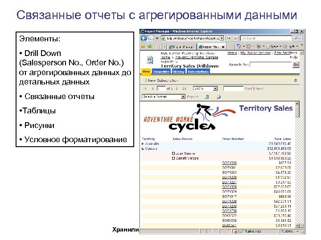Screen dimensions: 321x240
Task: Click the Print icon in IE command bar
Action: coord(259,47)
